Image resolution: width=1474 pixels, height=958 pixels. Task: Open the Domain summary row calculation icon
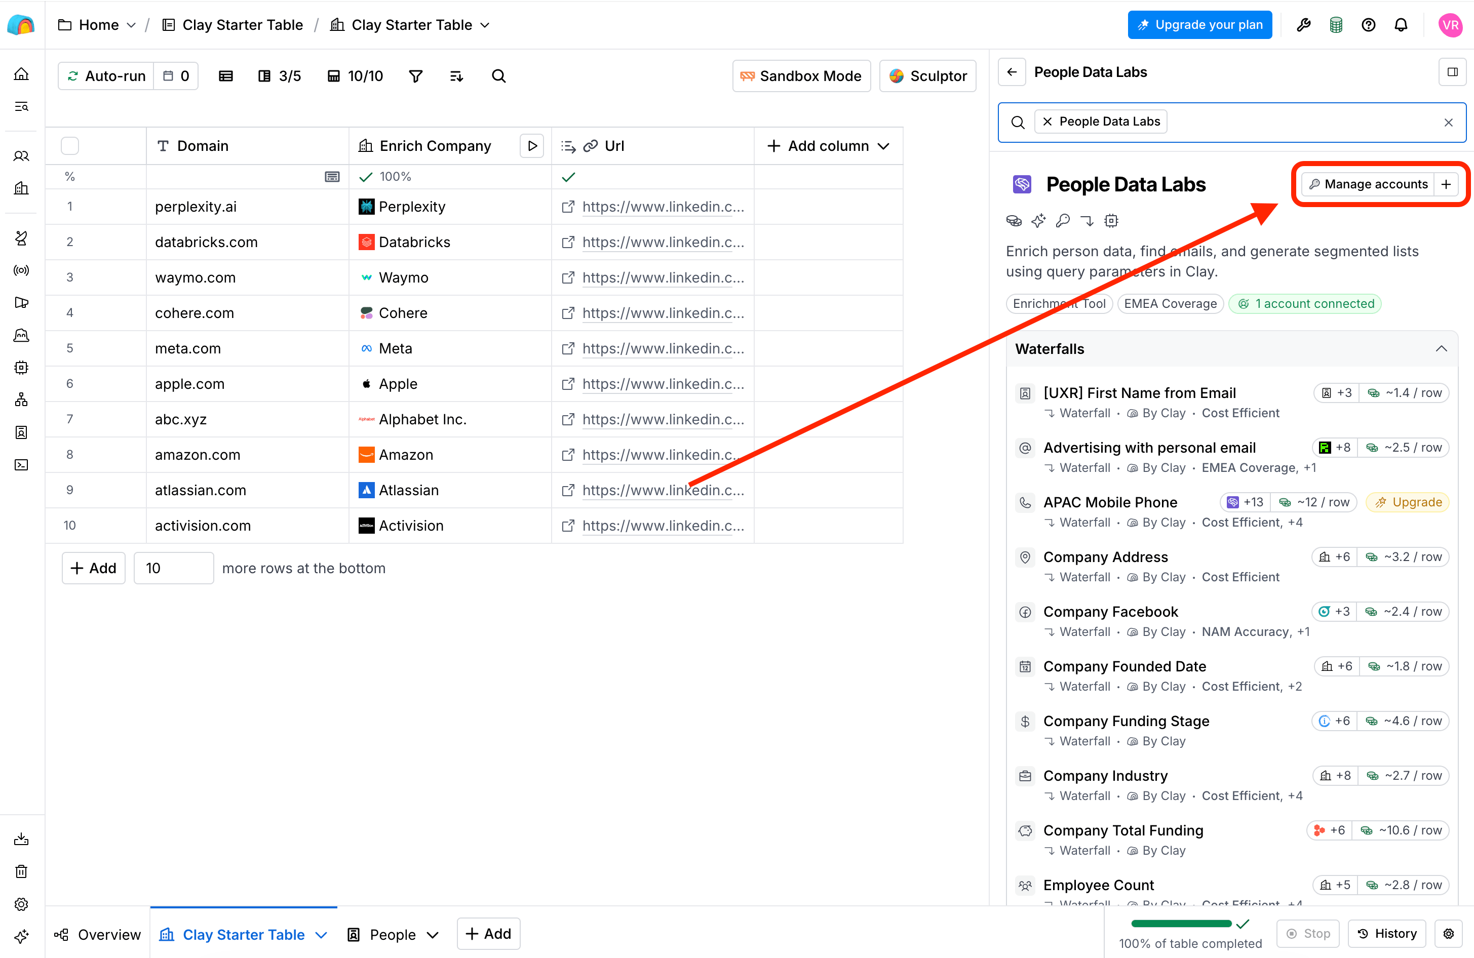point(332,177)
